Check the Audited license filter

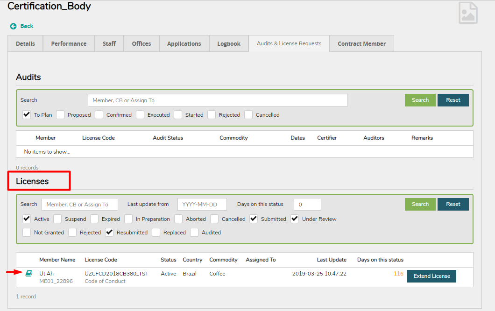(194, 233)
